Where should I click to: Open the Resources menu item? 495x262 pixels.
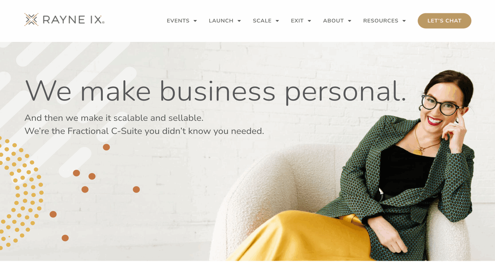381,21
